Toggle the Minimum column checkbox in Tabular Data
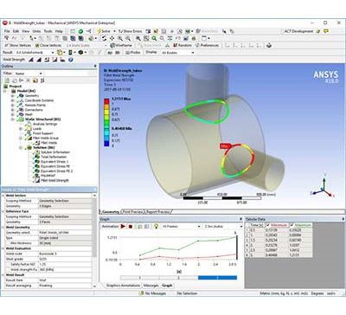Viewport: 346px width, 315px height. pos(268,225)
